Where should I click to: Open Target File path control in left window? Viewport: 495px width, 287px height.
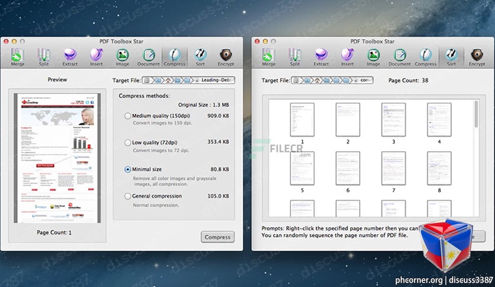tap(188, 80)
